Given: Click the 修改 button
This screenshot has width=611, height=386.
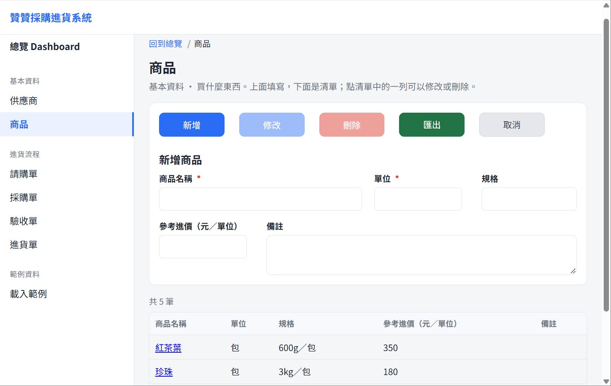Looking at the screenshot, I should (272, 125).
